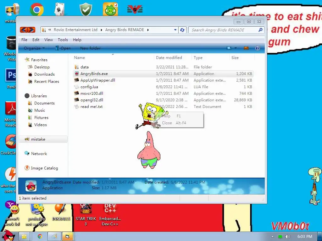Open the green pig desktop icon
322x241 pixels.
[x=110, y=9]
